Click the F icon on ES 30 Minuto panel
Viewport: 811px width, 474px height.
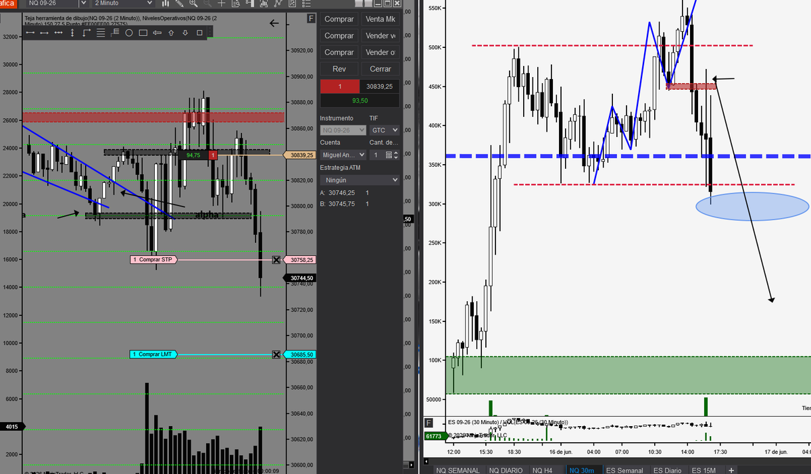pyautogui.click(x=428, y=423)
